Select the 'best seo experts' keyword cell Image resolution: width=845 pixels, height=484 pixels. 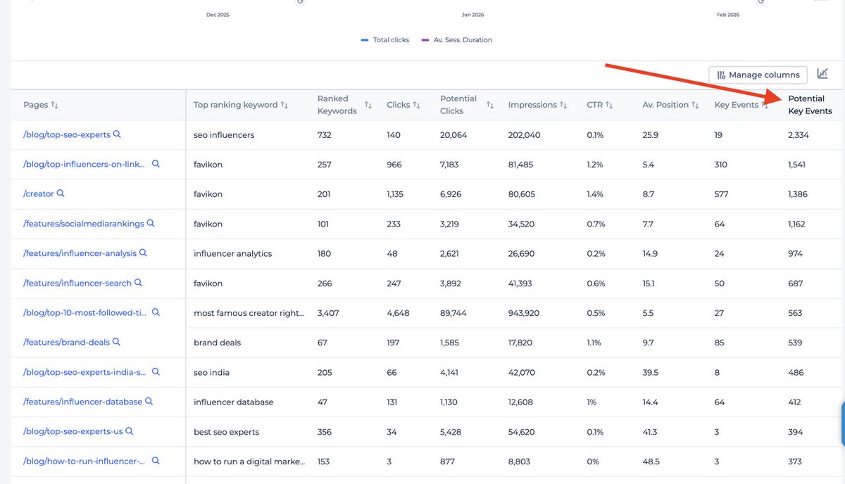[226, 431]
